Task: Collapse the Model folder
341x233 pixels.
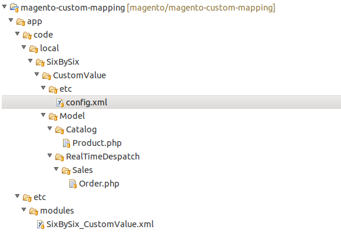Action: pyautogui.click(x=43, y=115)
